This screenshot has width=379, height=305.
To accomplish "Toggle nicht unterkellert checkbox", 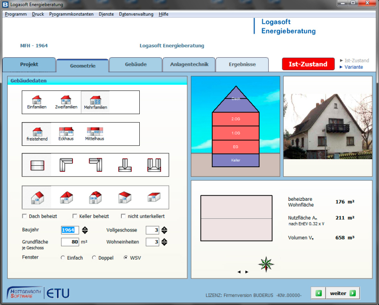I will coord(123,216).
